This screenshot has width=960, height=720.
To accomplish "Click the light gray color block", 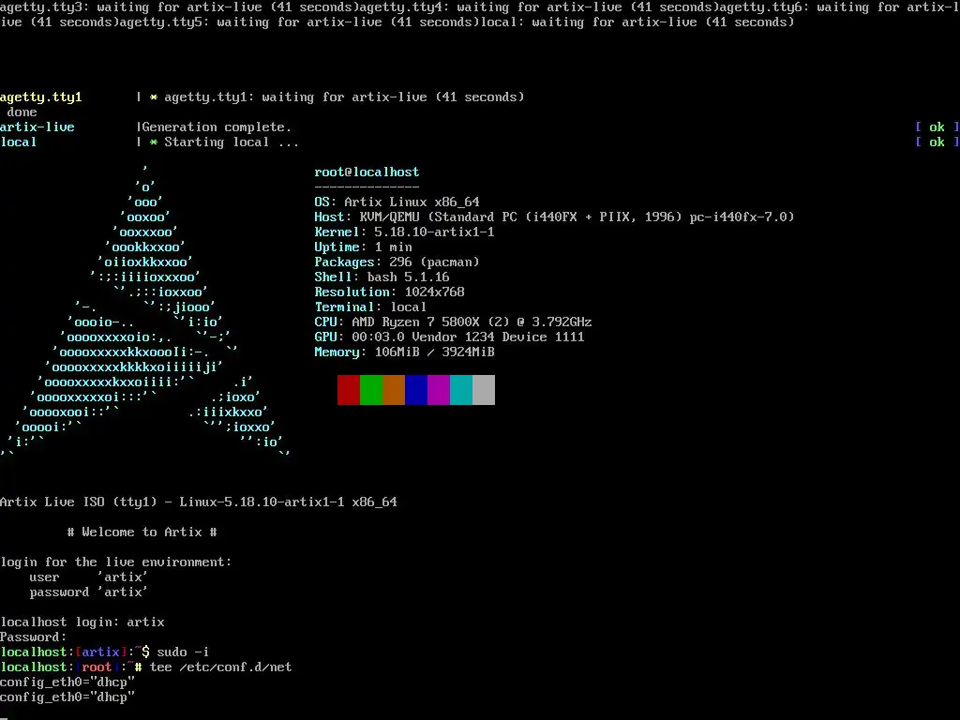I will pos(484,390).
